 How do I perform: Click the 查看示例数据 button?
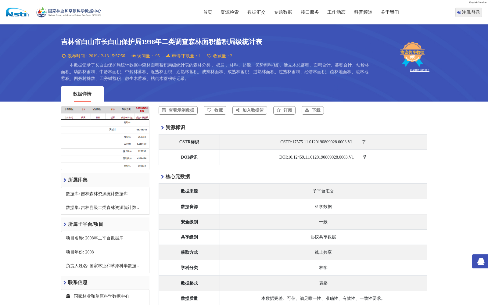[178, 110]
